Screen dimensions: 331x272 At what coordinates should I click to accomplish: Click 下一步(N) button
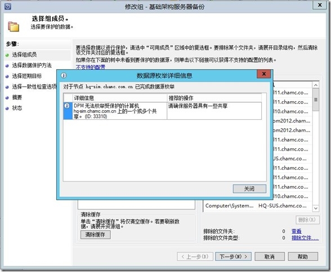pyautogui.click(x=233, y=256)
